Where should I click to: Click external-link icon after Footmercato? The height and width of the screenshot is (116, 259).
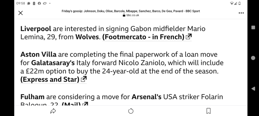(x=188, y=37)
